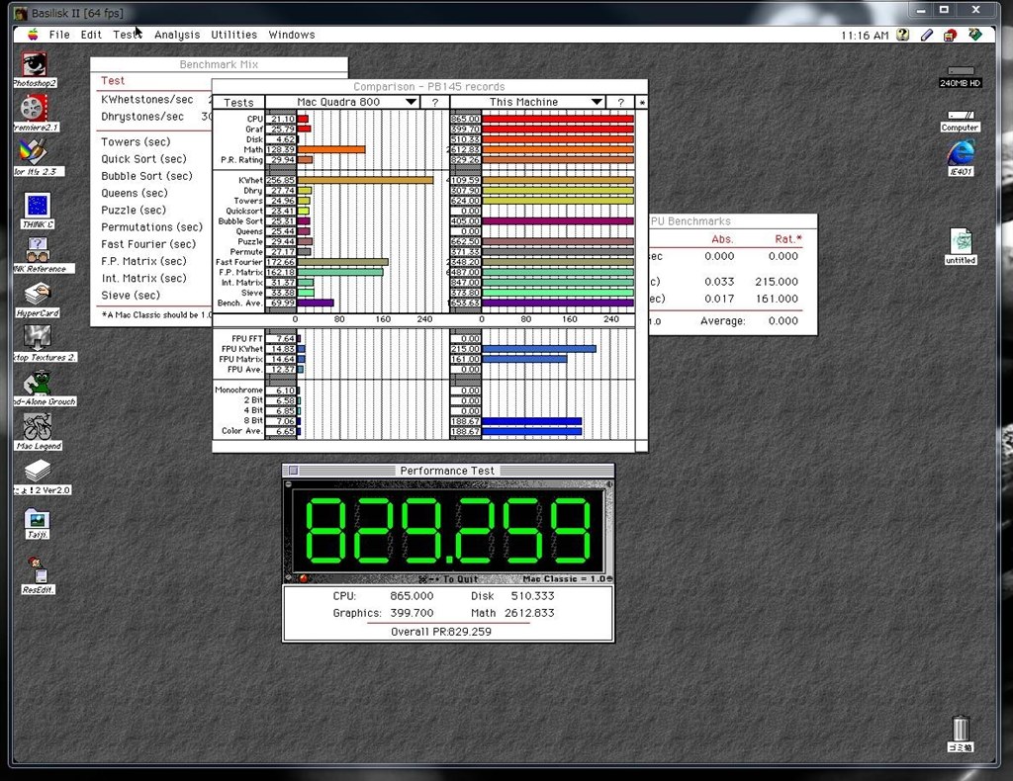
Task: Click Sieve (sec) in Benchmark Mix
Action: (131, 295)
